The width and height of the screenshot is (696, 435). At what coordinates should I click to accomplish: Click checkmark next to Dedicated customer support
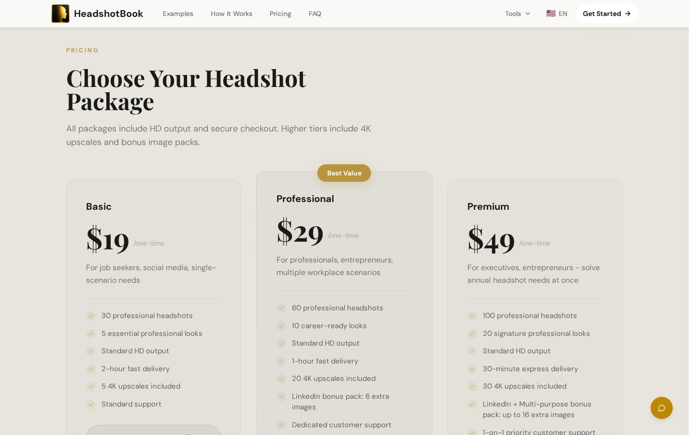[281, 425]
